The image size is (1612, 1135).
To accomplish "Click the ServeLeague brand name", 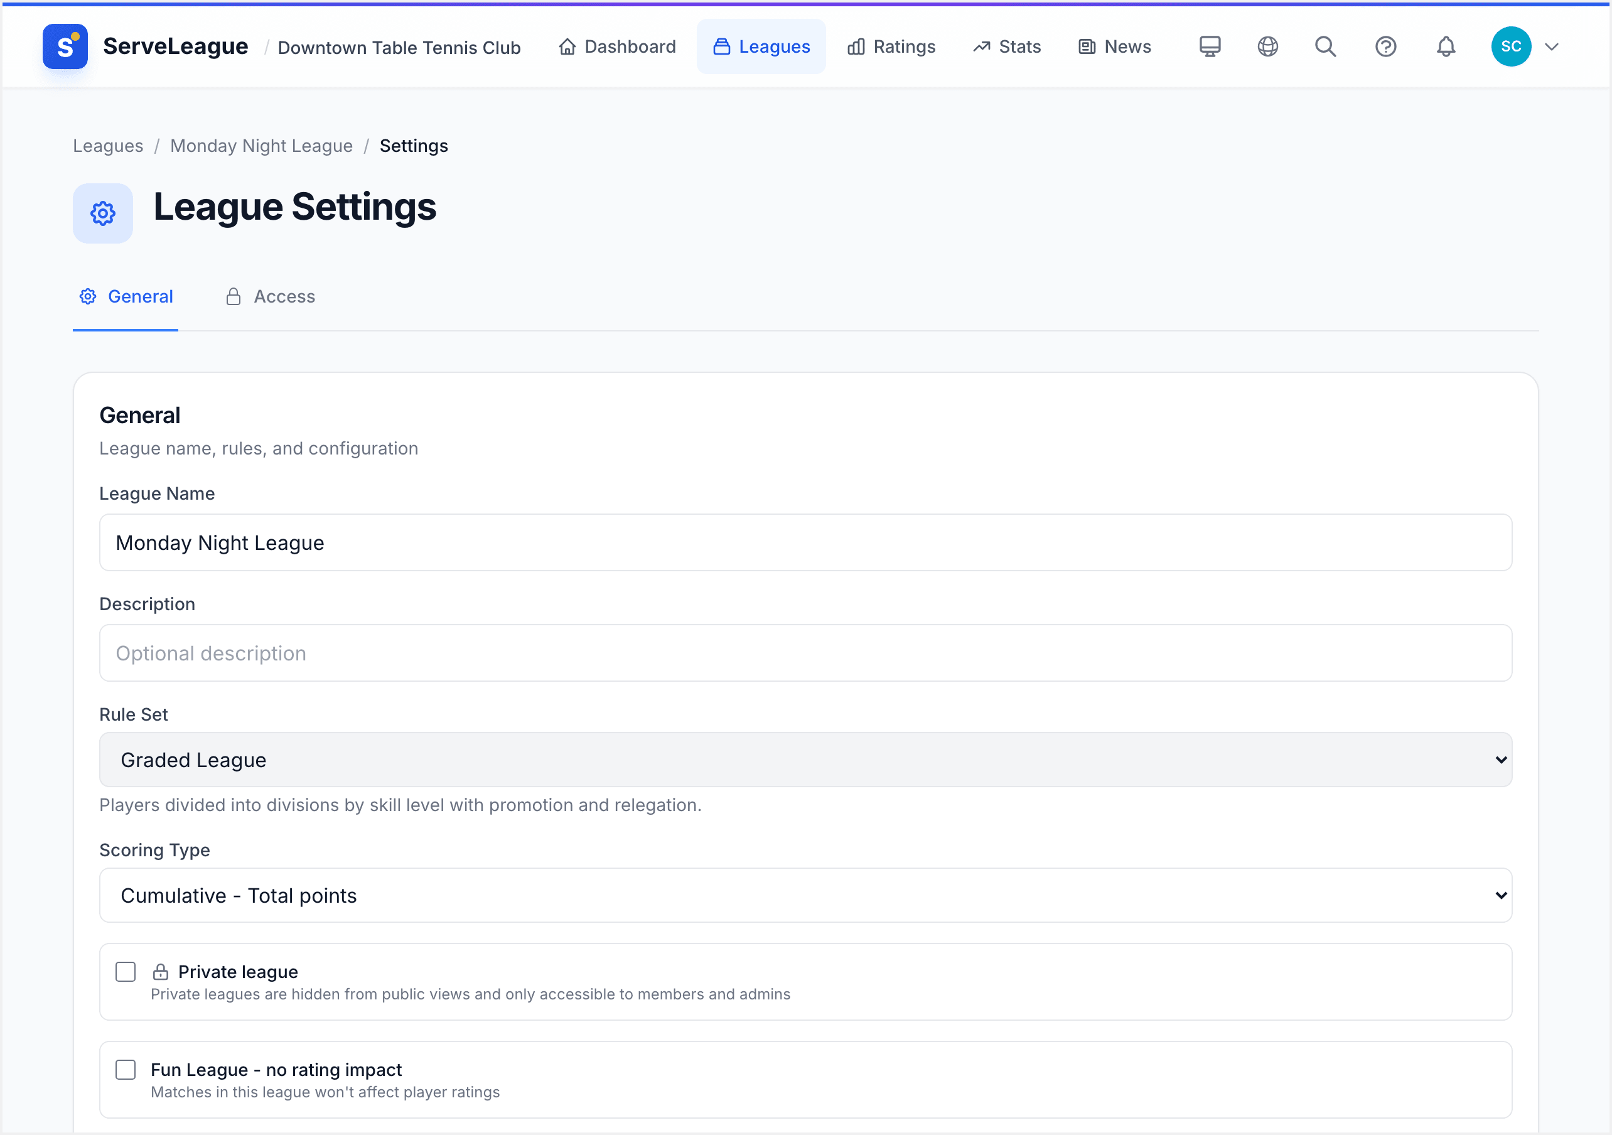I will (176, 46).
